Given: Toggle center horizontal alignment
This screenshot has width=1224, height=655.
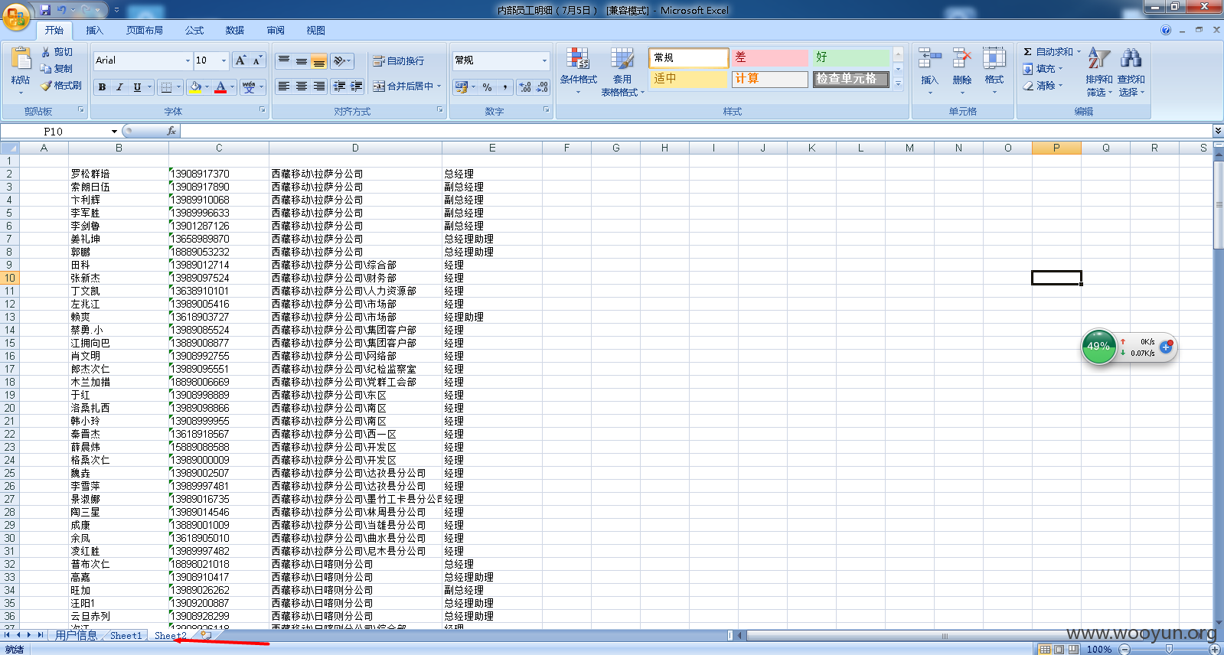Looking at the screenshot, I should 302,86.
